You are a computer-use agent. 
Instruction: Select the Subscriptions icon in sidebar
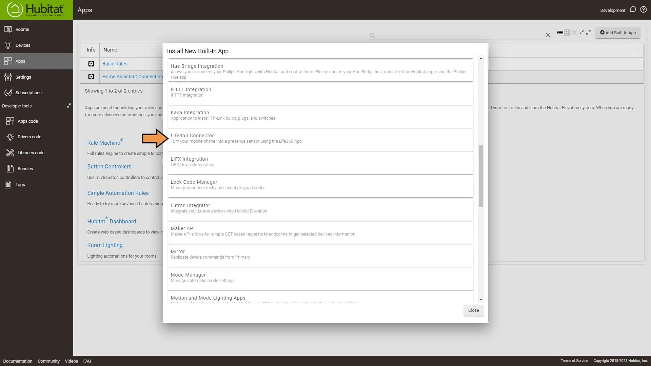tap(8, 93)
